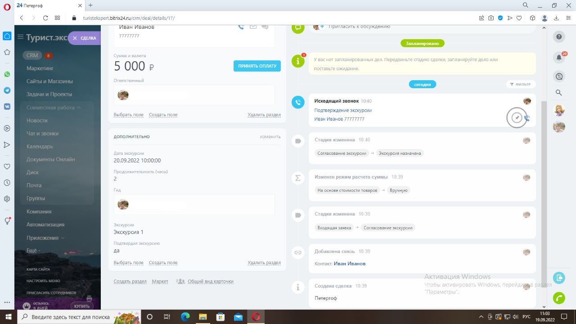The height and width of the screenshot is (324, 576).
Task: Click the Запланировано section label
Action: (x=423, y=43)
